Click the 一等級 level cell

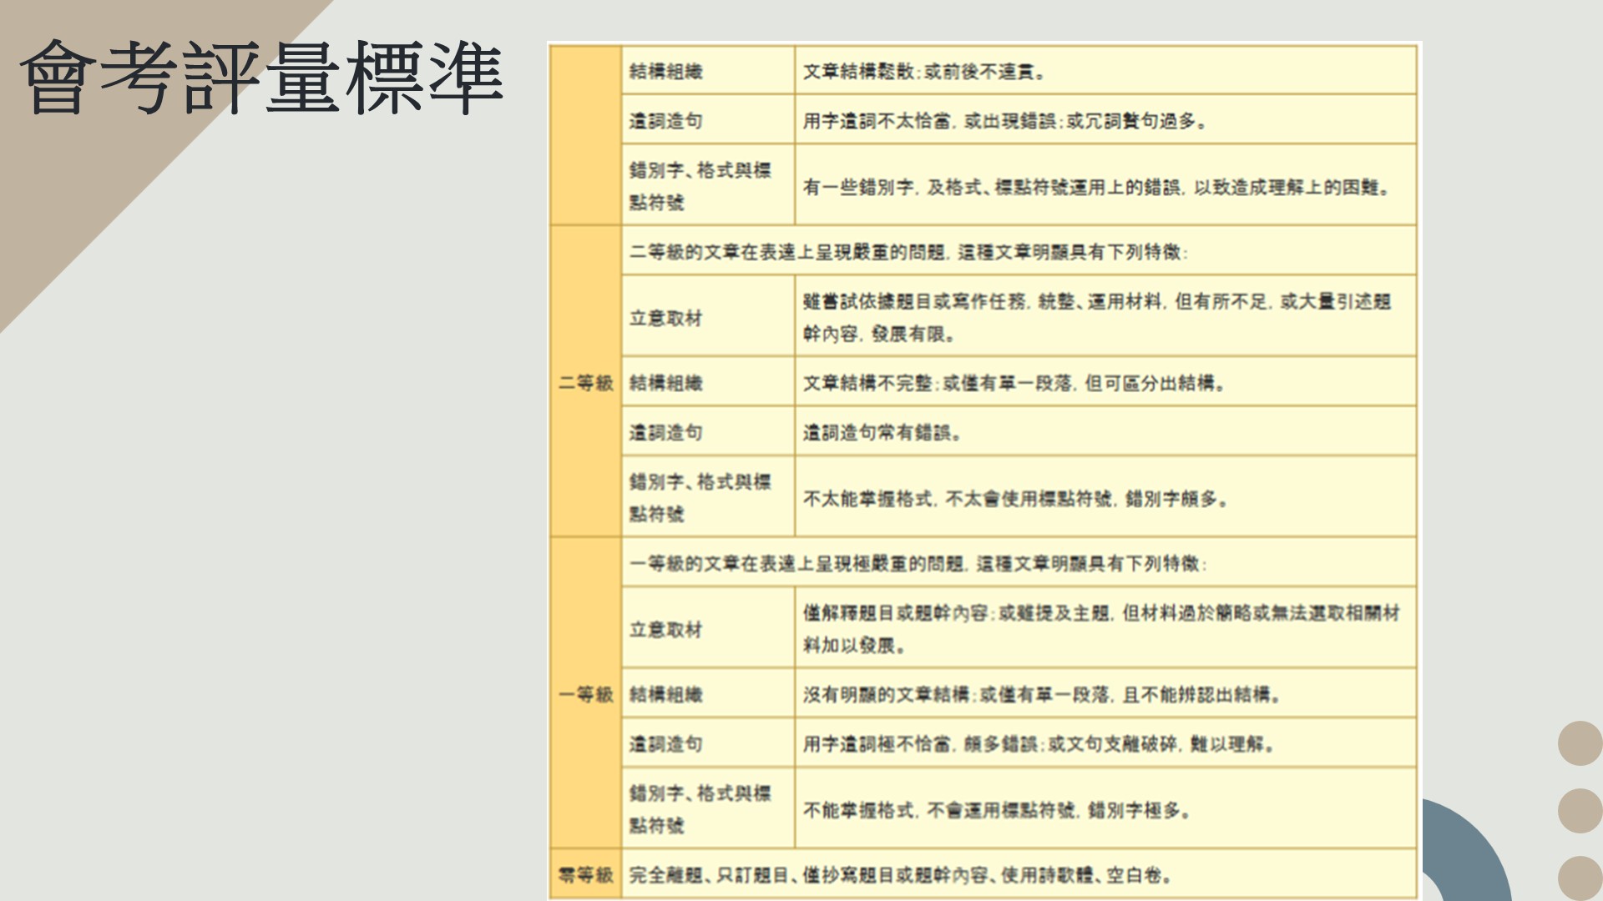pos(585,694)
